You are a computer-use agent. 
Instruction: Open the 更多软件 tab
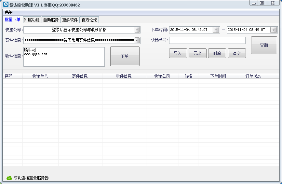[x=70, y=20]
